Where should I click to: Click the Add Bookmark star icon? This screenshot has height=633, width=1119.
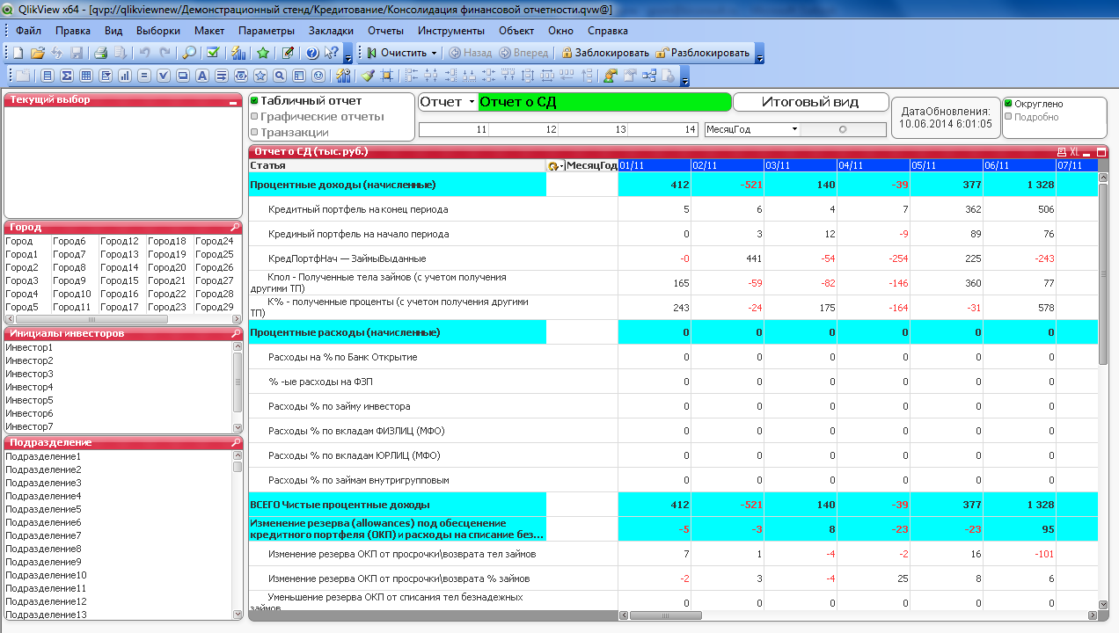(x=263, y=53)
